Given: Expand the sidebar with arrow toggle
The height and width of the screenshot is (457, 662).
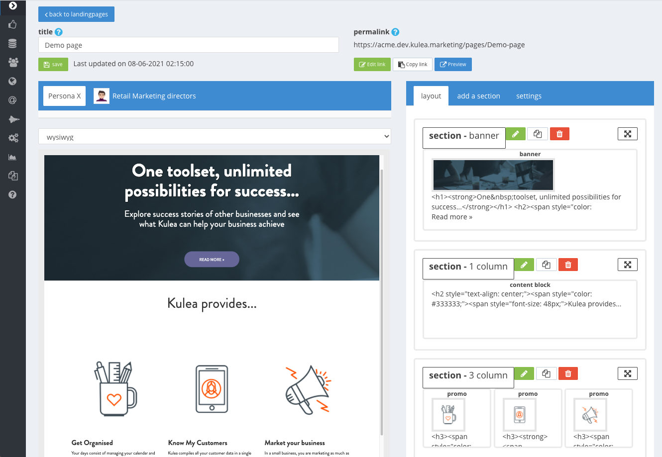Looking at the screenshot, I should coord(13,6).
